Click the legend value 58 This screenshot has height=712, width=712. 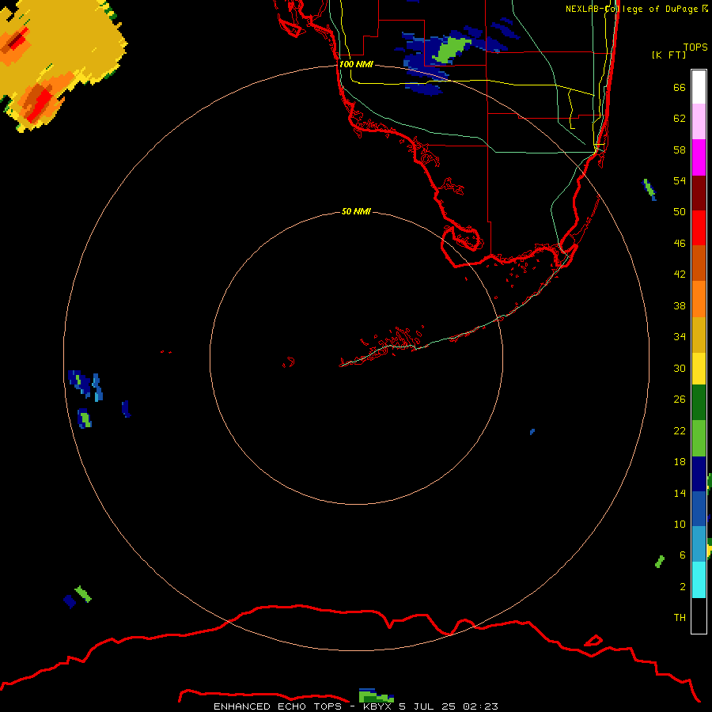click(x=680, y=150)
